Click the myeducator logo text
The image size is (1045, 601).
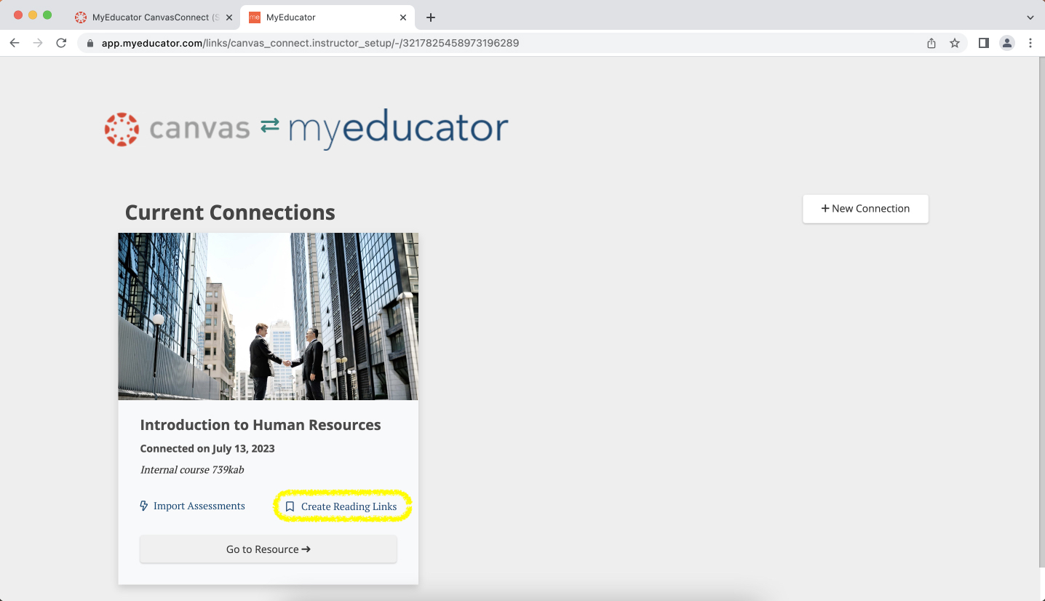[x=398, y=129]
